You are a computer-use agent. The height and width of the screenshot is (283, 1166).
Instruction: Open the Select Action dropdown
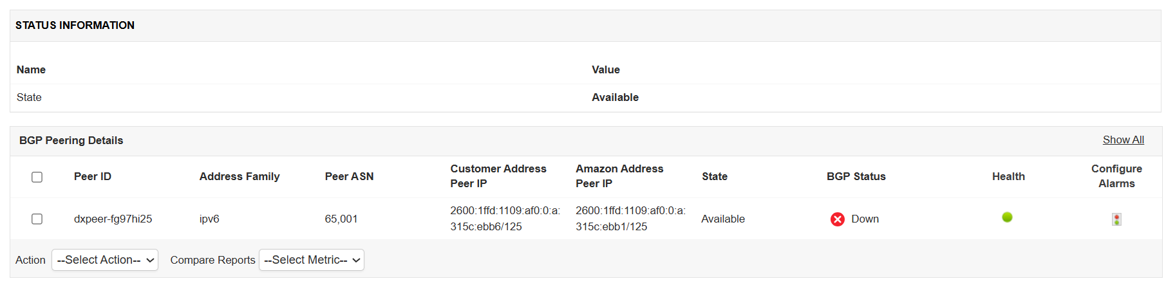(105, 260)
